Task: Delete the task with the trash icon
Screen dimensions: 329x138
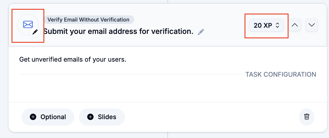Action: 307,117
